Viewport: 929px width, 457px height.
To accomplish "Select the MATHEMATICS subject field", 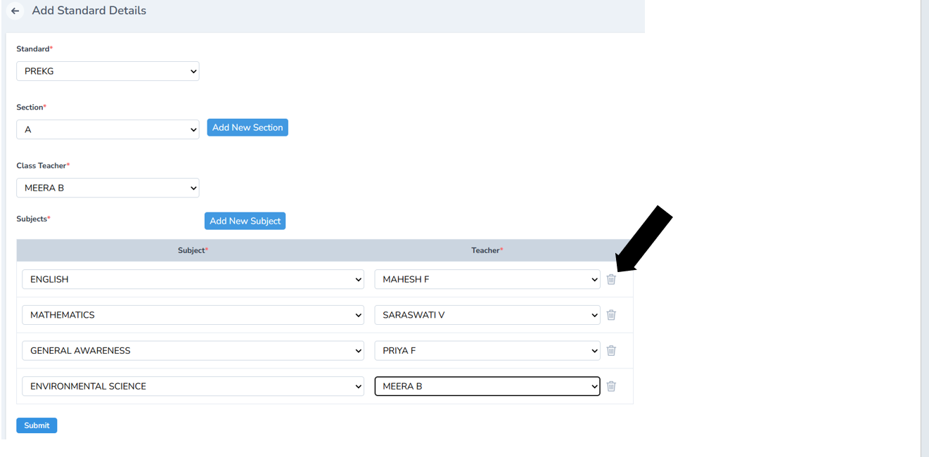I will pyautogui.click(x=193, y=315).
